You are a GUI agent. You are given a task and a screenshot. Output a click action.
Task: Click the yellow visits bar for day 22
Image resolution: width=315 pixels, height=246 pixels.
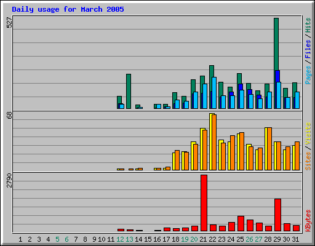(210, 141)
